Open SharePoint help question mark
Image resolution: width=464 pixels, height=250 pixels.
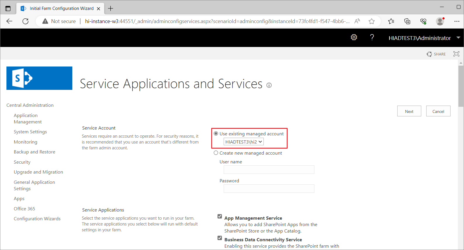pos(372,37)
